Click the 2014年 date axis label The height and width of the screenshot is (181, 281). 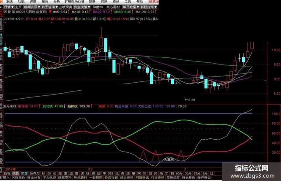click(x=10, y=169)
